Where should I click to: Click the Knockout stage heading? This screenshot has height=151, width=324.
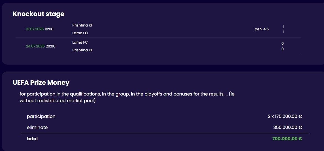[39, 14]
